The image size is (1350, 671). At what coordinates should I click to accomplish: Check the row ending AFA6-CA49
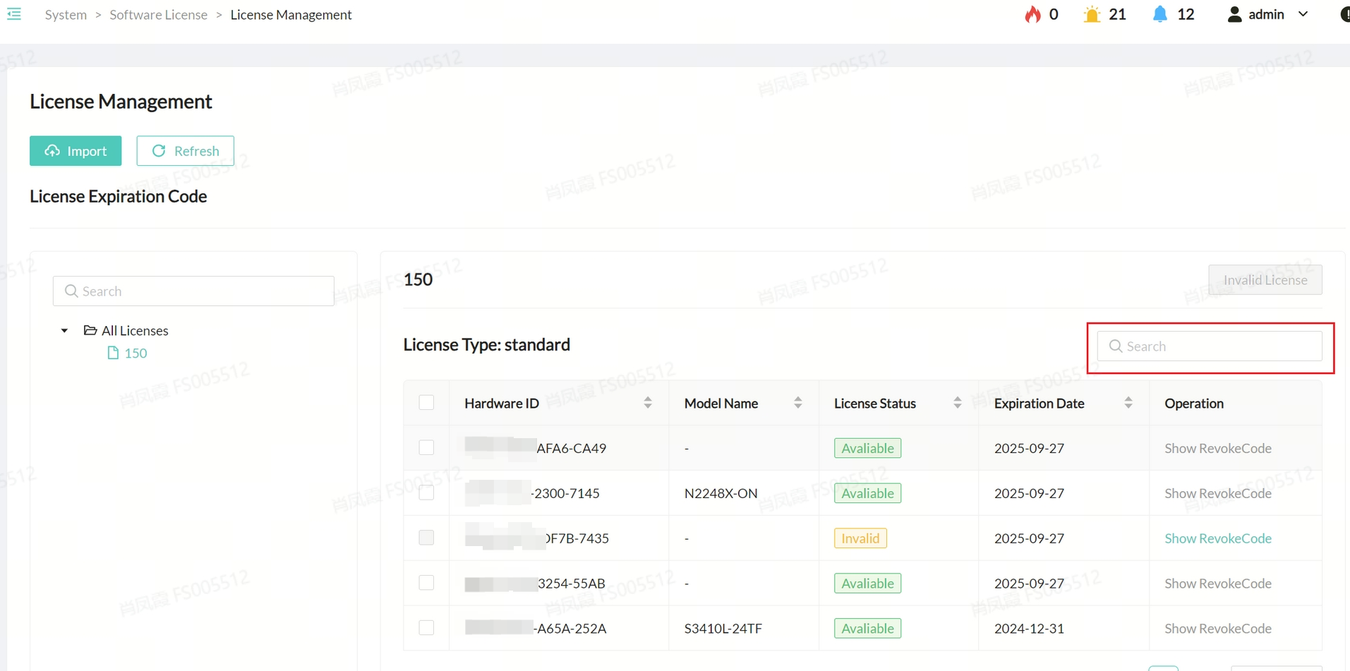pos(426,448)
